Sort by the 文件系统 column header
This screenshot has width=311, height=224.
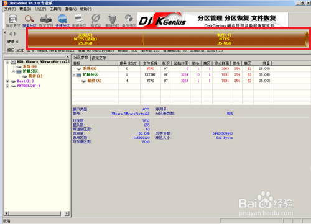coord(150,63)
